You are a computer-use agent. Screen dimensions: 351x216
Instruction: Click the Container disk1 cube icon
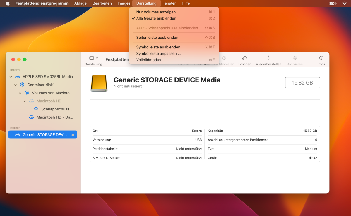tap(22, 85)
